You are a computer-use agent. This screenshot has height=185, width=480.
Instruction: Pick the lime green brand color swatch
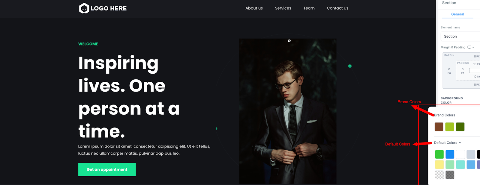(x=449, y=127)
